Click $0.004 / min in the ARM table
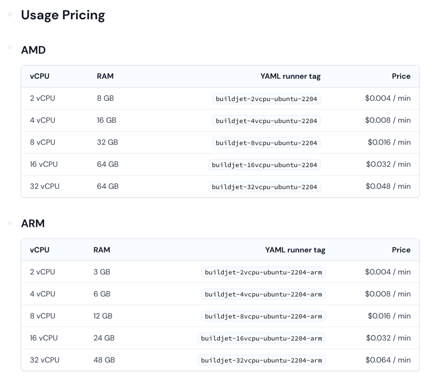432x380 pixels. pyautogui.click(x=388, y=272)
